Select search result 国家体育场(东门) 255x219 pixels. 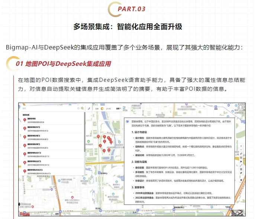click(x=53, y=129)
